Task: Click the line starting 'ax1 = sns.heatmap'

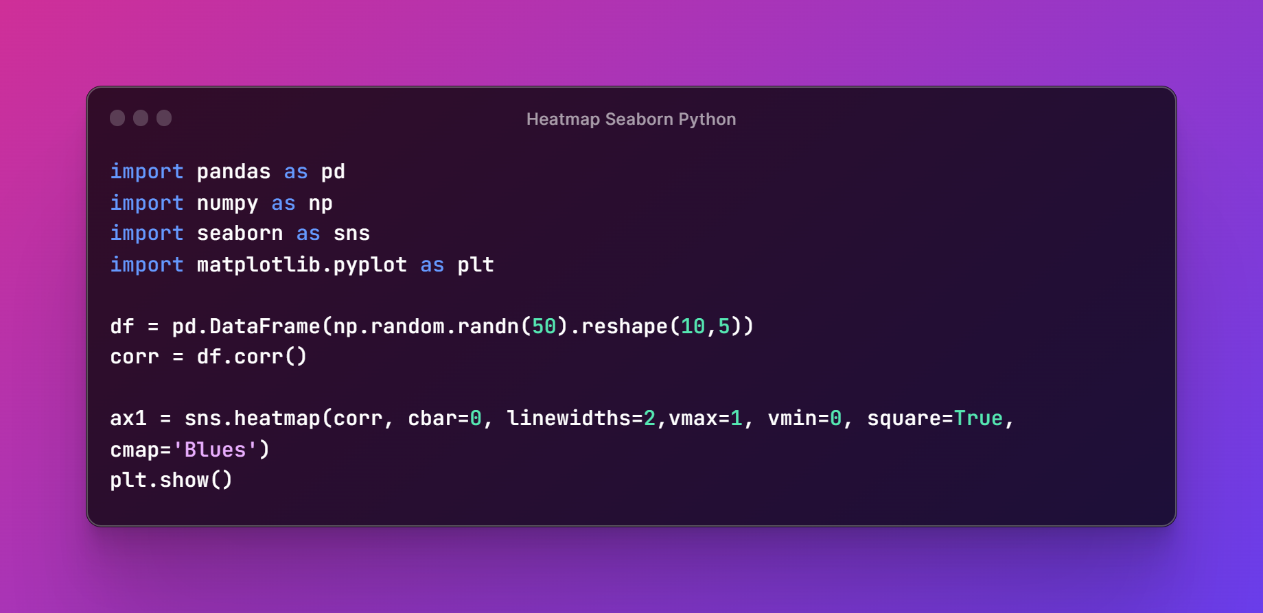Action: [x=562, y=418]
